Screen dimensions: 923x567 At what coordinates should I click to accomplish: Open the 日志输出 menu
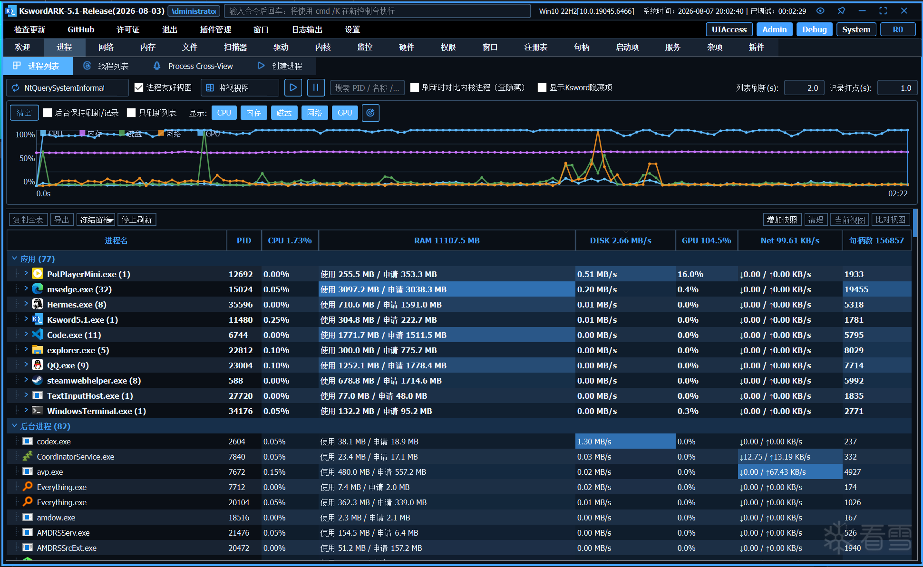307,29
